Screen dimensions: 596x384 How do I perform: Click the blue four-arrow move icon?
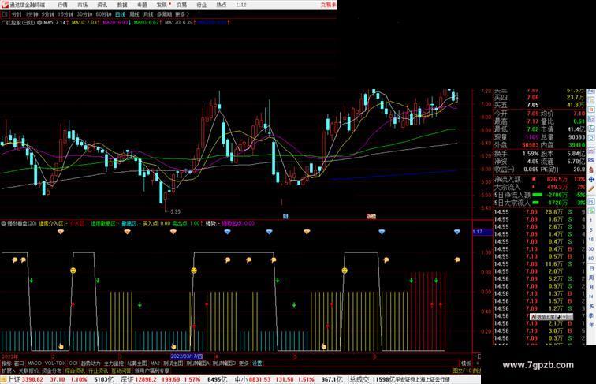coord(591,179)
